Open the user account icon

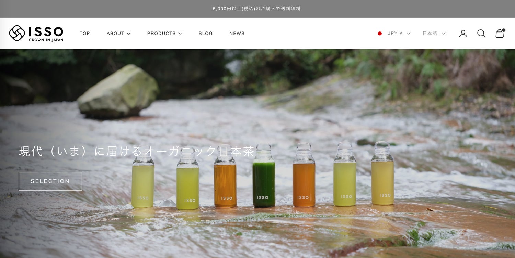pos(463,34)
